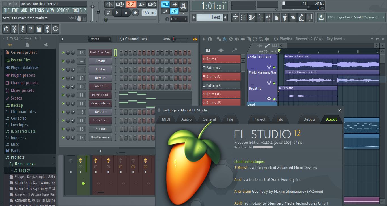Viewport: 387px width, 206px height.
Task: Open the Line snap dropdown
Action: [179, 19]
